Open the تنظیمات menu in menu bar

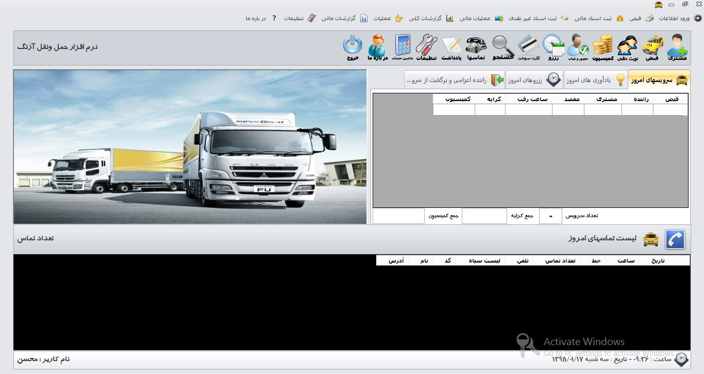click(x=299, y=18)
